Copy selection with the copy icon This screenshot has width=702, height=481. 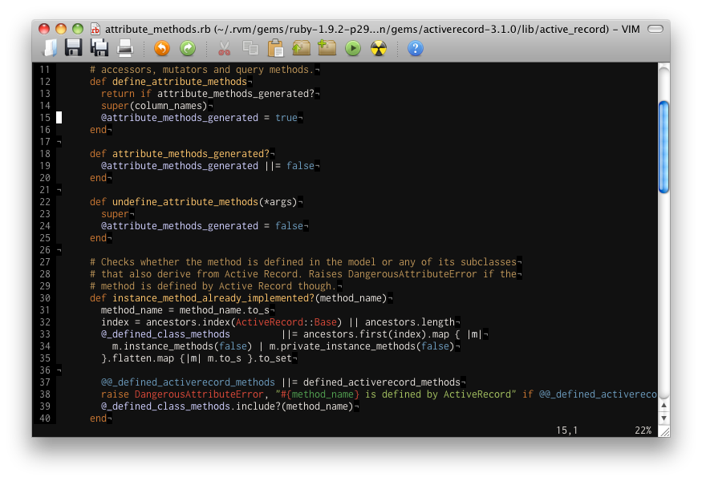tap(250, 48)
